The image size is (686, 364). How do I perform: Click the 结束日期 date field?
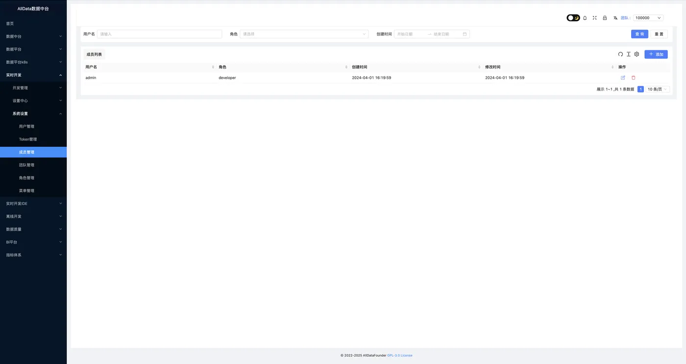[447, 34]
